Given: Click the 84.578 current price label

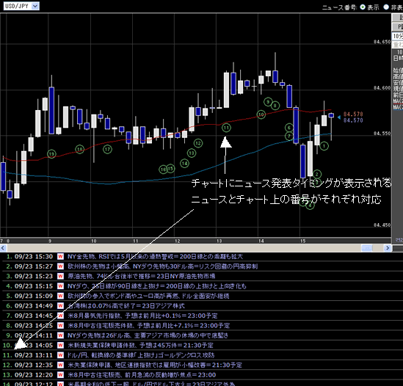Looking at the screenshot, I should coord(353,114).
